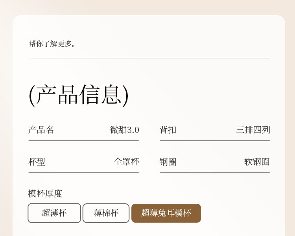Select the 超薄杯 thickness option
The image size is (295, 236).
coord(54,213)
